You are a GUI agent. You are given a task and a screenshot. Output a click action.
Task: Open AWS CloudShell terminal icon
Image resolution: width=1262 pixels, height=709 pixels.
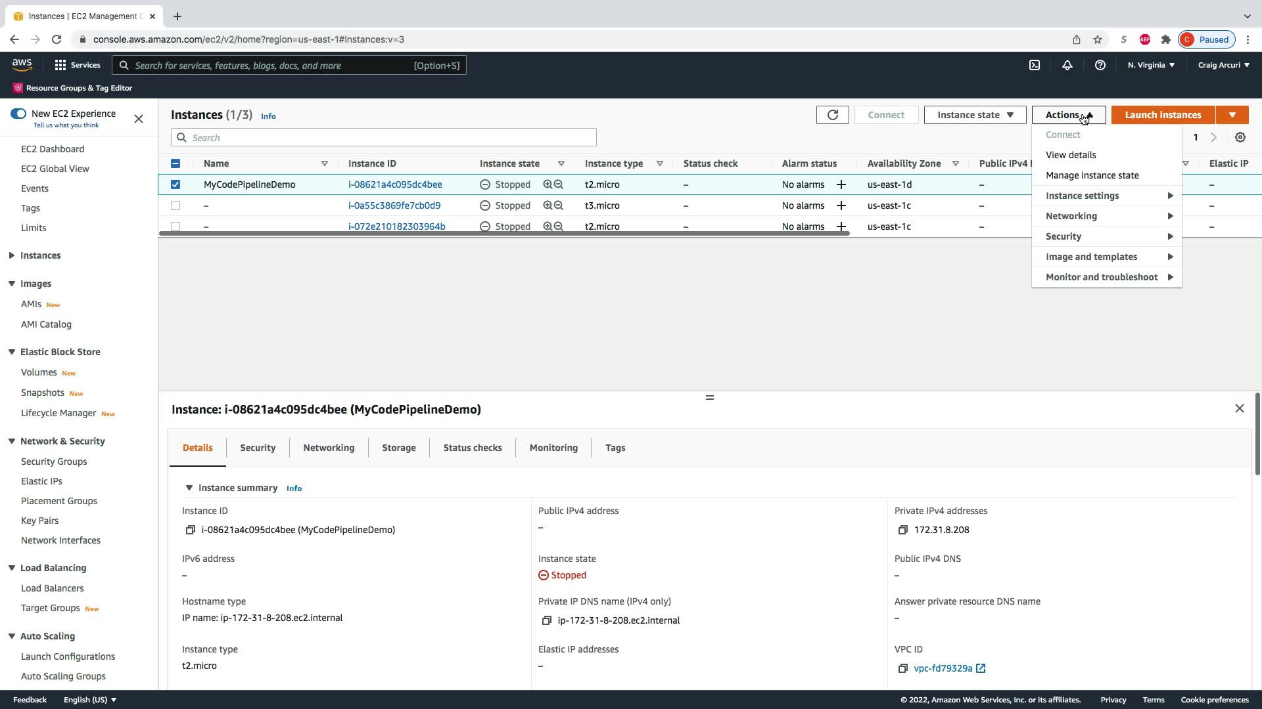(1035, 65)
